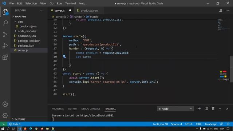Change encoding via 'UTF-8' status item
The image size is (233, 131).
point(189,124)
